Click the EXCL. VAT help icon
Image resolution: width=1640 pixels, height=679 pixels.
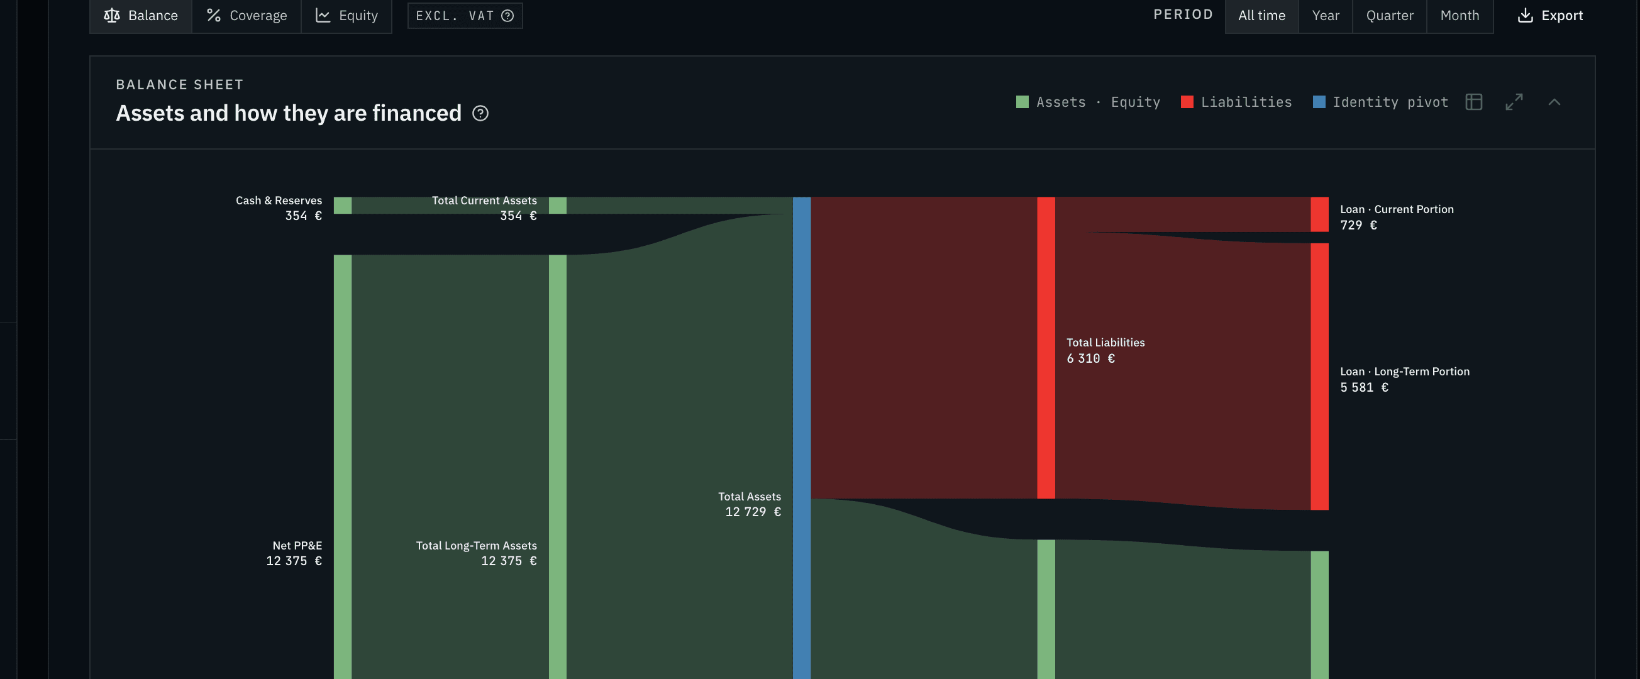[x=507, y=16]
